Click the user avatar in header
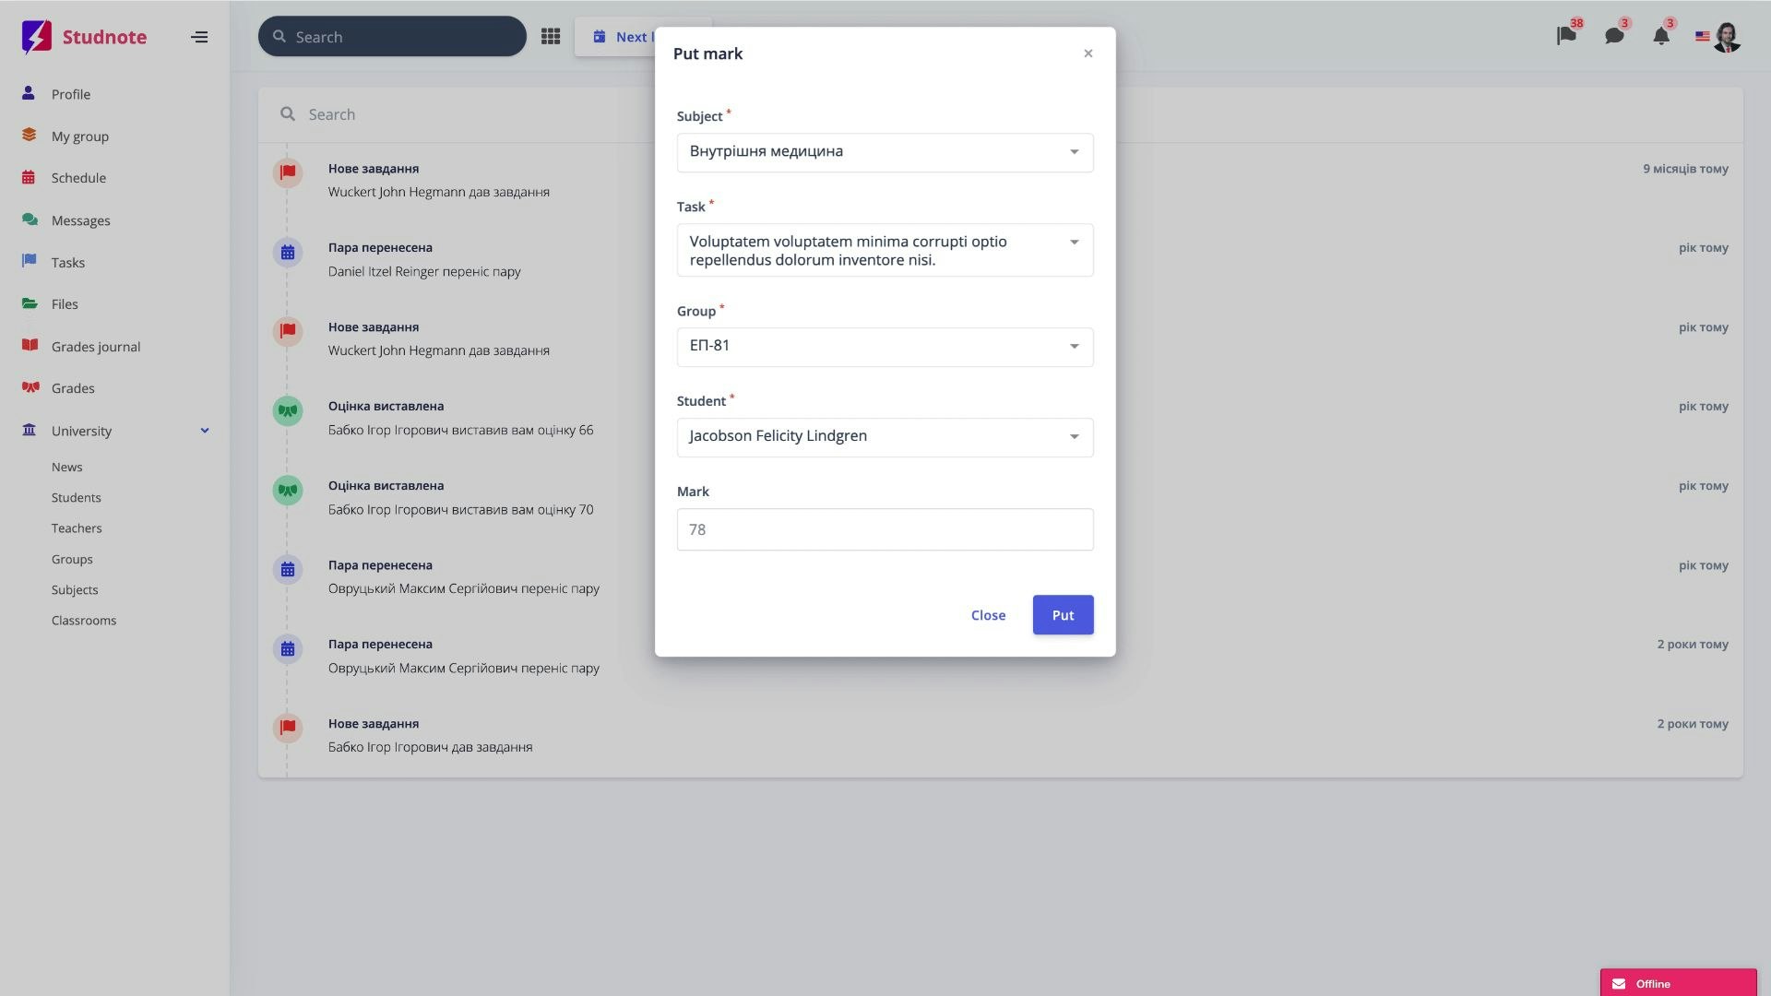The width and height of the screenshot is (1771, 996). 1727,37
